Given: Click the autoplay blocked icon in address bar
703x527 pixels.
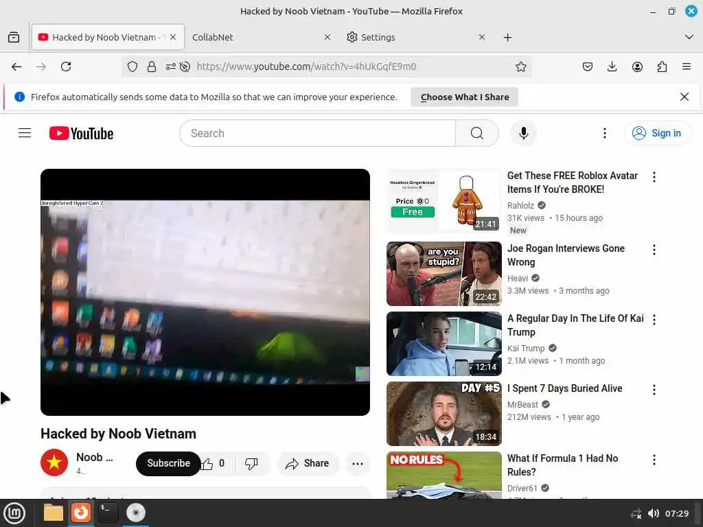Looking at the screenshot, I should [x=185, y=67].
